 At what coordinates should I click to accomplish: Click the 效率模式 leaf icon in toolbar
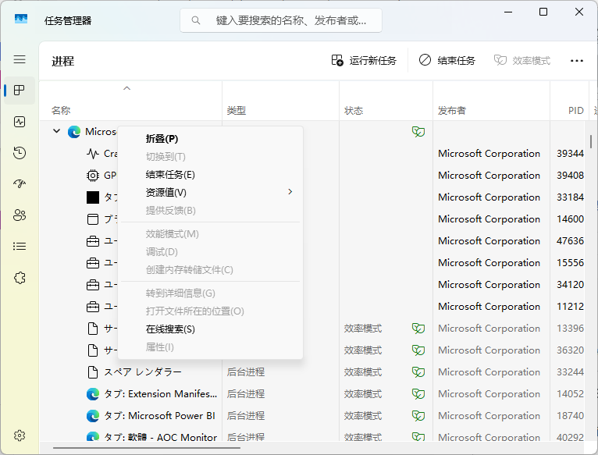coord(500,60)
